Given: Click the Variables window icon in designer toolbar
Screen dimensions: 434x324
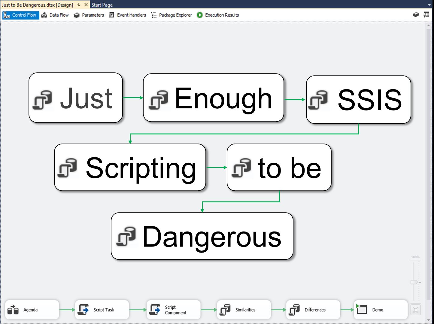Looking at the screenshot, I should 426,15.
